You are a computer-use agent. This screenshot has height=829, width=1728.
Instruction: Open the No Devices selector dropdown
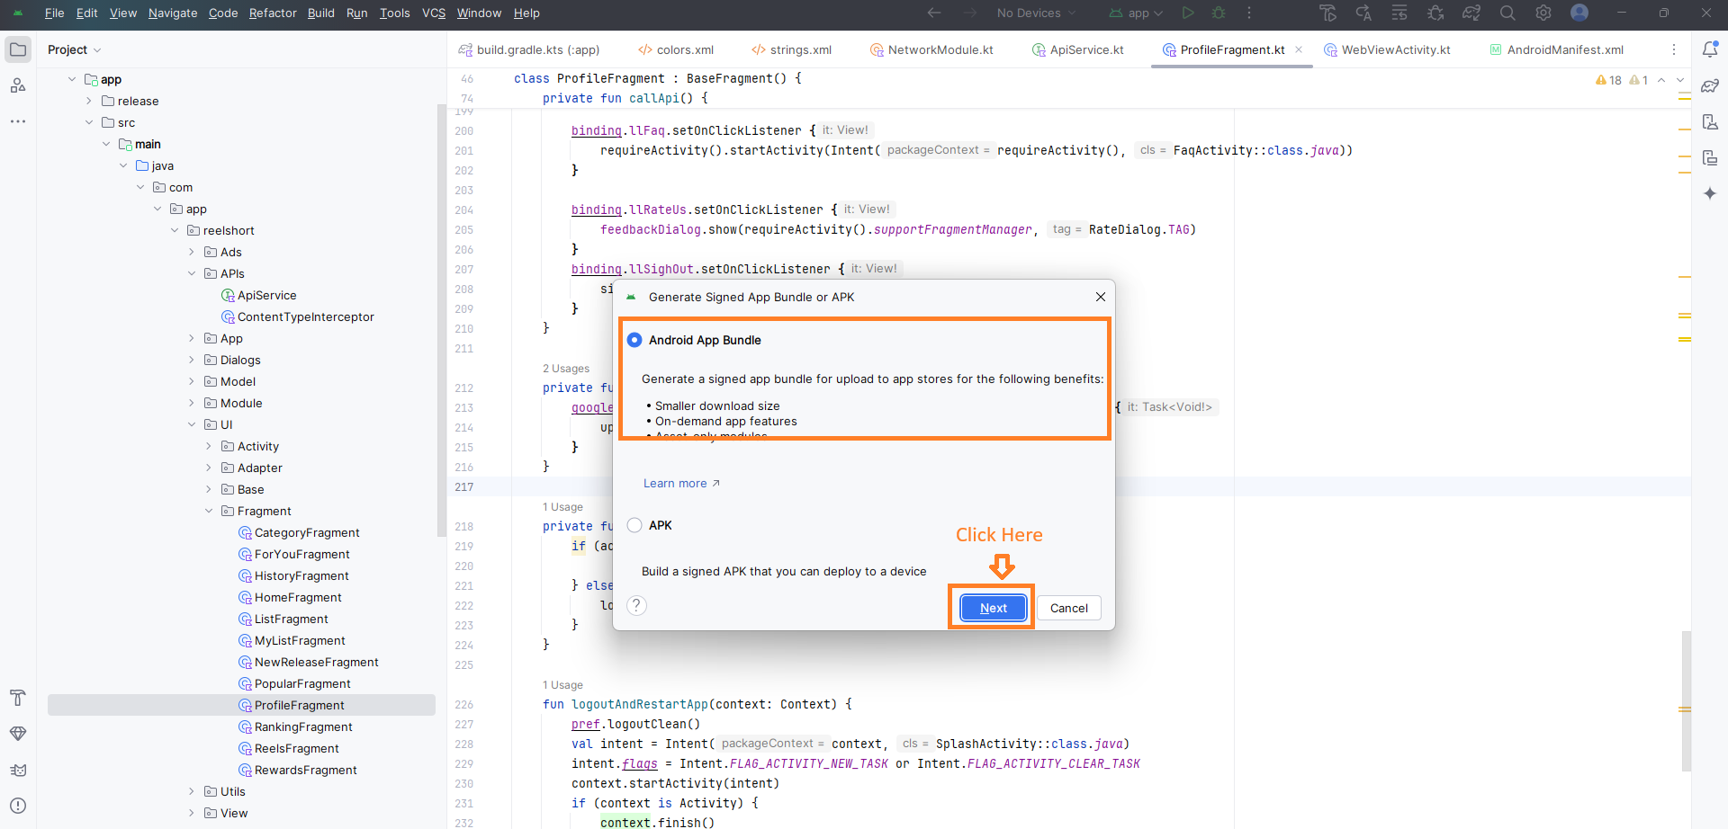tap(1036, 13)
